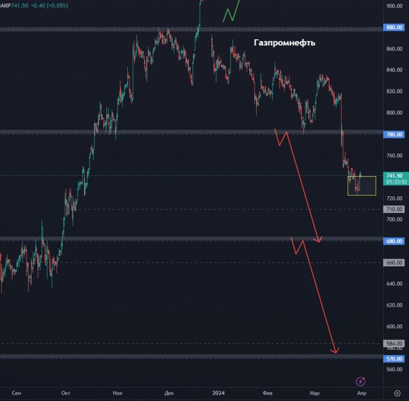Click the 710.00 dashed level label
Viewport: 409px width, 401px height.
click(x=394, y=209)
